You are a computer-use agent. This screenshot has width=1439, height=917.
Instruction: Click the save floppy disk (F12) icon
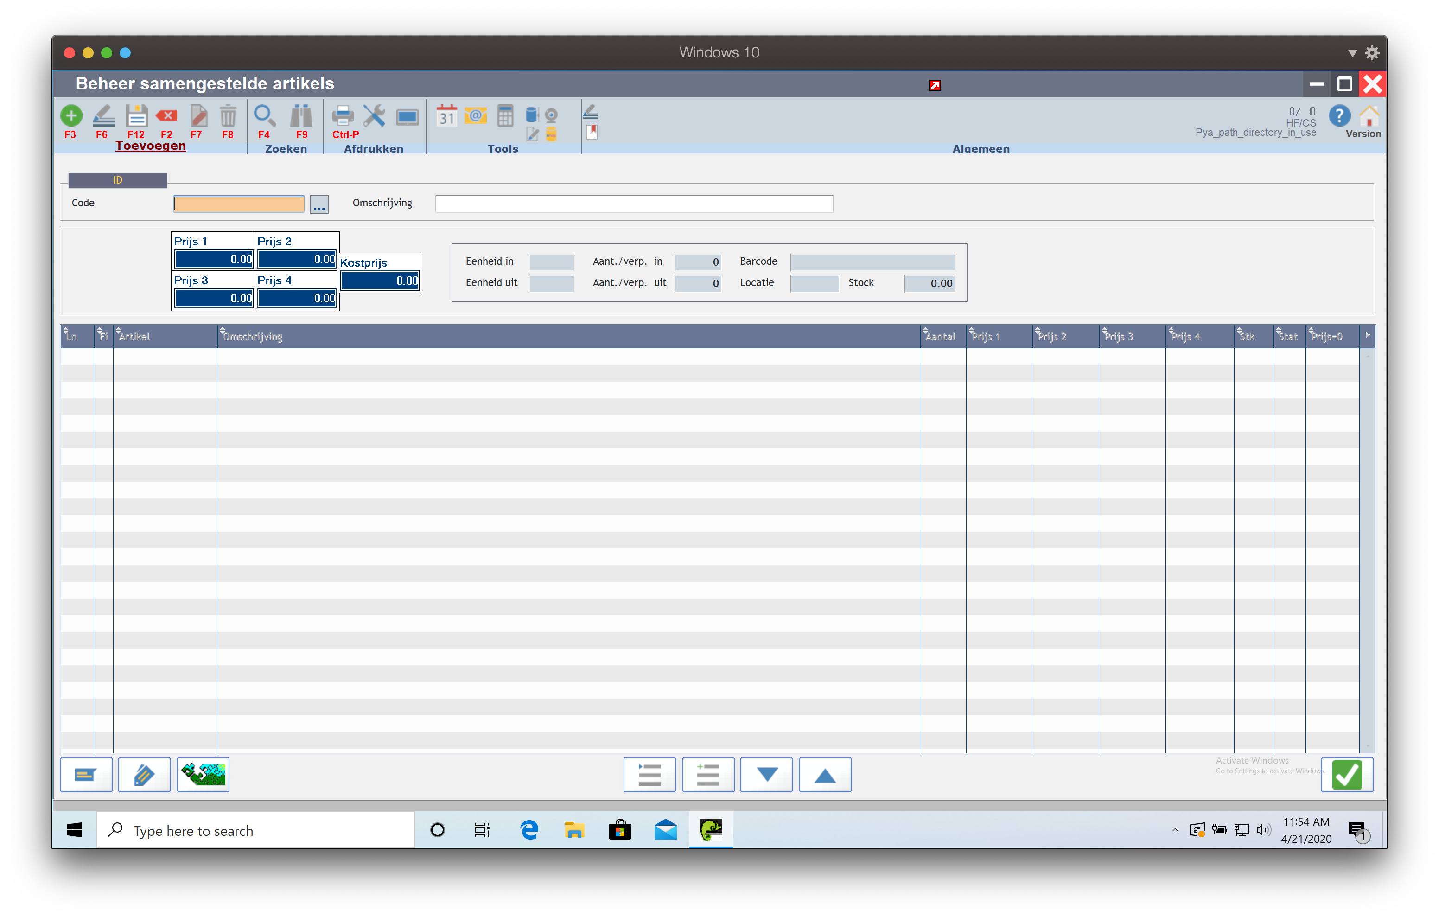pyautogui.click(x=136, y=116)
